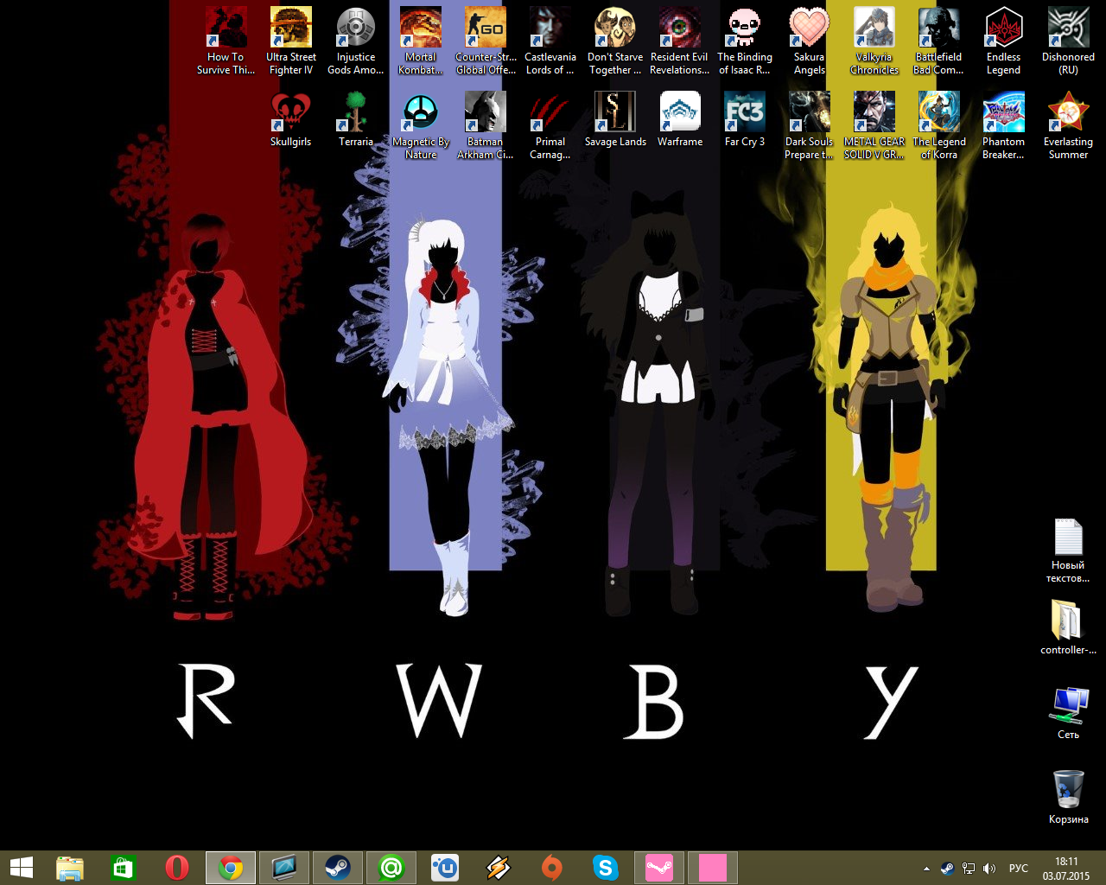Open The Legend of Korra shortcut
This screenshot has width=1106, height=885.
click(x=939, y=126)
